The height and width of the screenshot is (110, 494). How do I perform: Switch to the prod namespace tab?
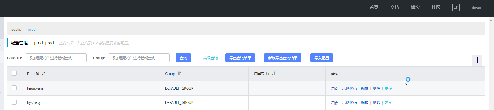(x=32, y=29)
